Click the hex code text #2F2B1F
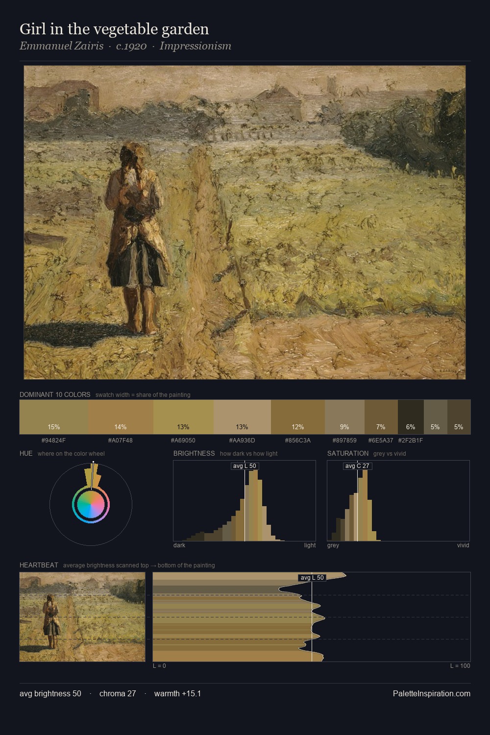 pyautogui.click(x=411, y=441)
